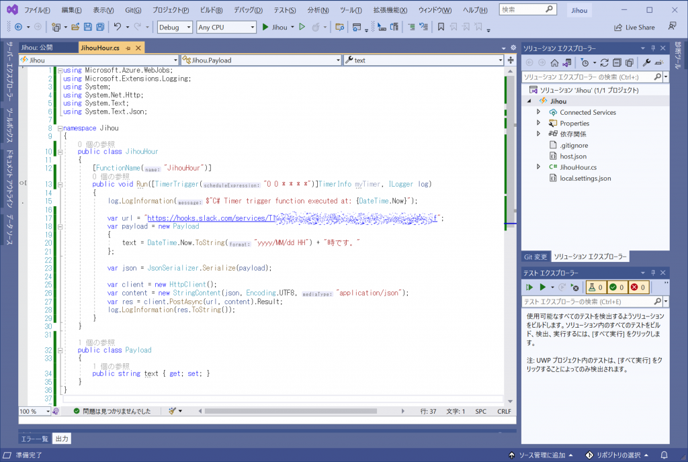Click the Undo icon in the toolbar

point(118,27)
